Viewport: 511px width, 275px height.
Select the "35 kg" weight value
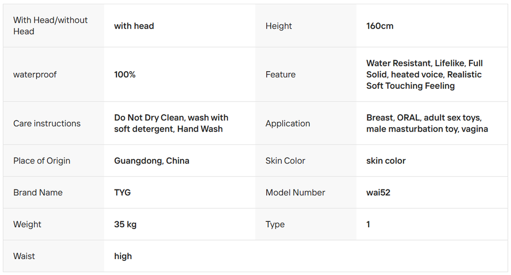click(126, 224)
